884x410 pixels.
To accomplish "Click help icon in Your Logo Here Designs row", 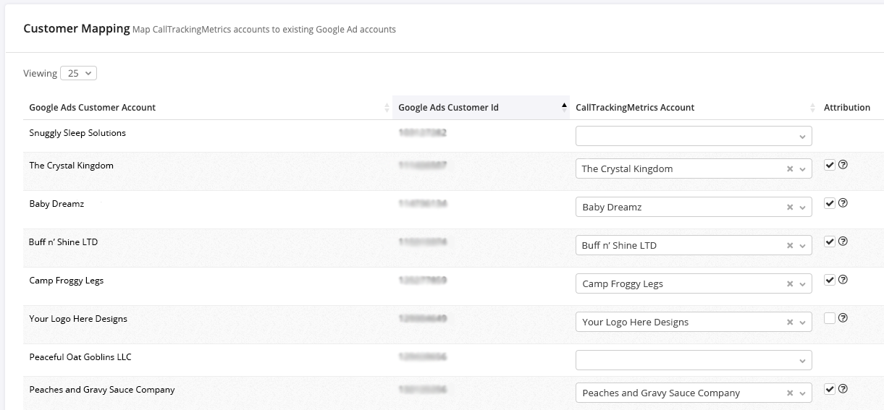I will point(843,318).
